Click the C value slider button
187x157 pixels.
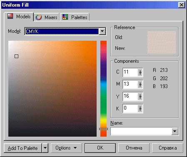[x=140, y=72]
